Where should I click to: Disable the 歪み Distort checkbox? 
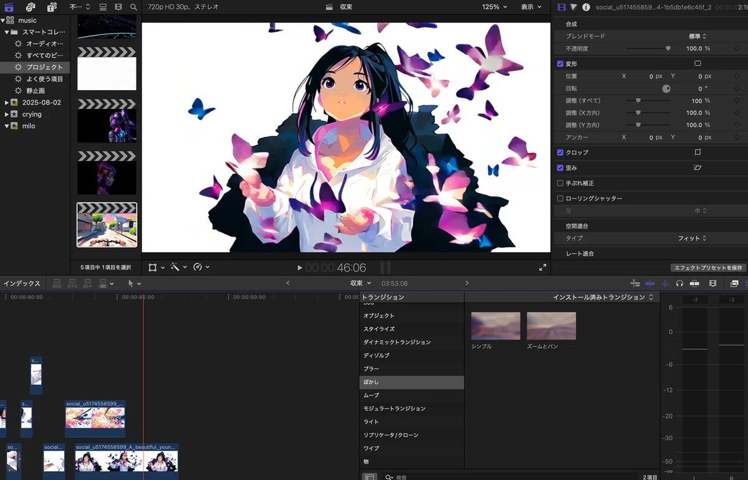point(560,168)
